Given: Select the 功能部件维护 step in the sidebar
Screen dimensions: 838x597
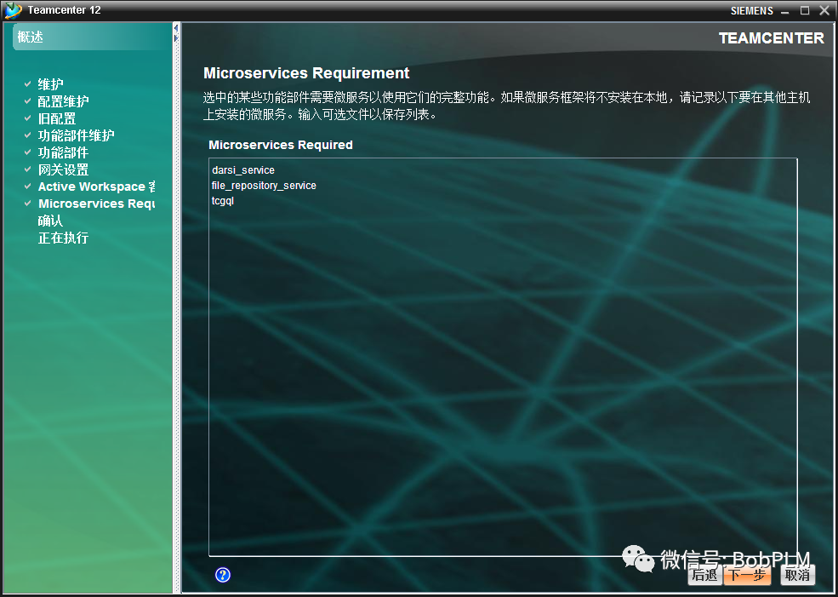Looking at the screenshot, I should click(x=76, y=135).
